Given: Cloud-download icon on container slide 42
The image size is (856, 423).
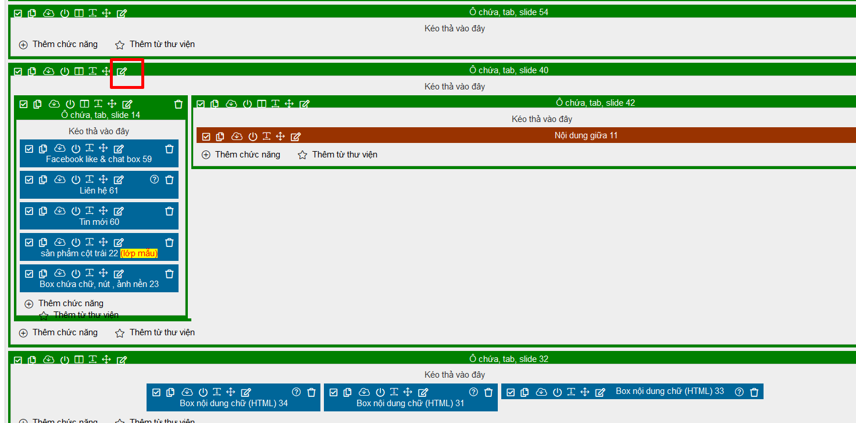Looking at the screenshot, I should [x=231, y=104].
